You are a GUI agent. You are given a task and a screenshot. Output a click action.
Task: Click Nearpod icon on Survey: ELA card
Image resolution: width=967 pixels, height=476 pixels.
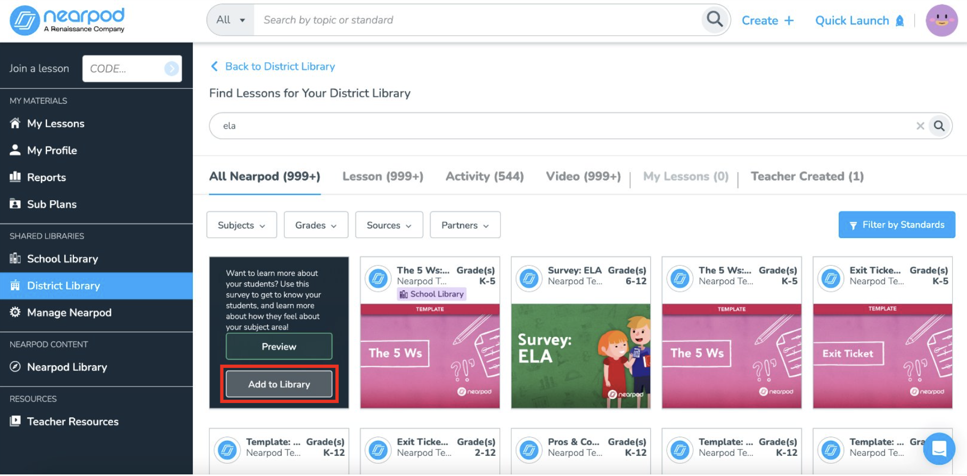click(529, 278)
